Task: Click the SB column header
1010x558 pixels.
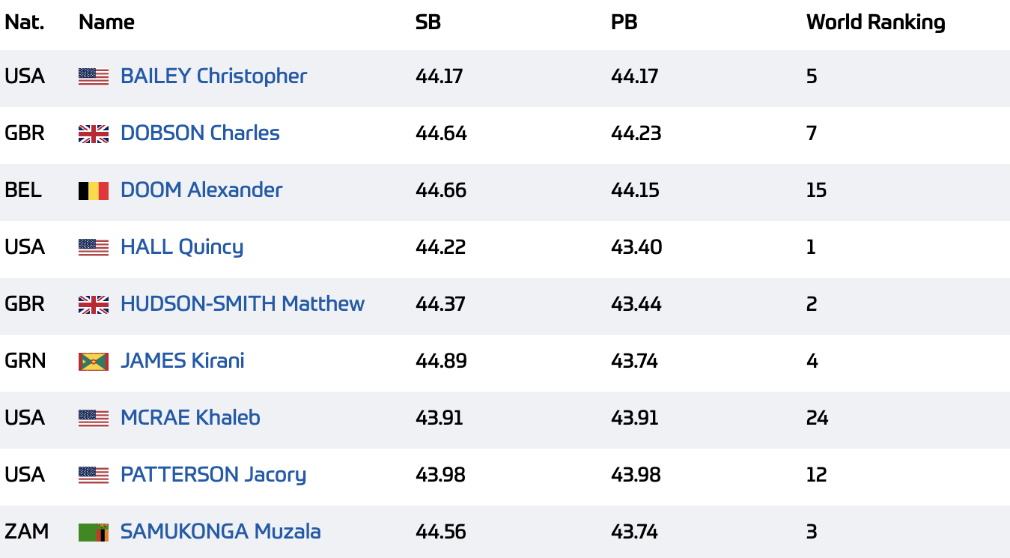Action: (428, 22)
